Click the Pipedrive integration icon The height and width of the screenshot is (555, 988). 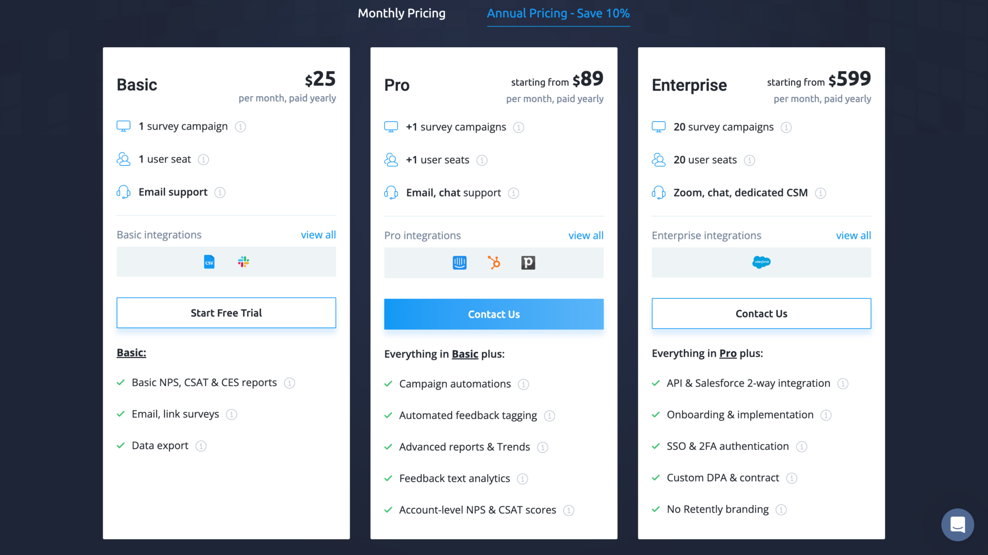coord(528,263)
